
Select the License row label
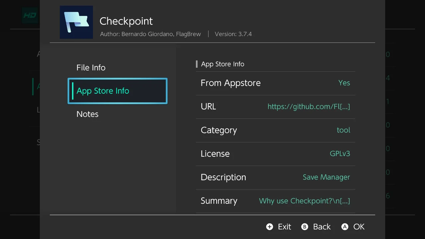(215, 154)
